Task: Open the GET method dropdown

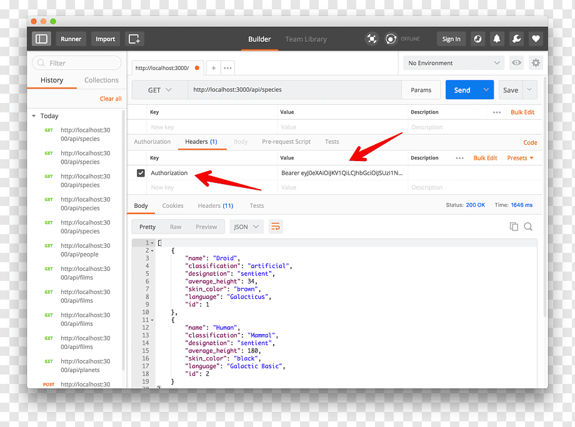Action: (x=159, y=90)
